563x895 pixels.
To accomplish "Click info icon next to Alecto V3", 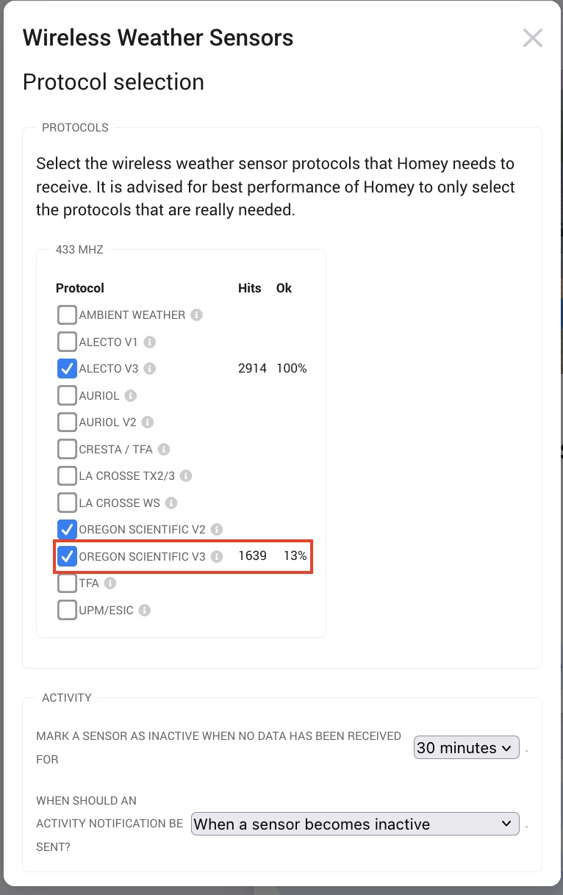I will pyautogui.click(x=151, y=368).
